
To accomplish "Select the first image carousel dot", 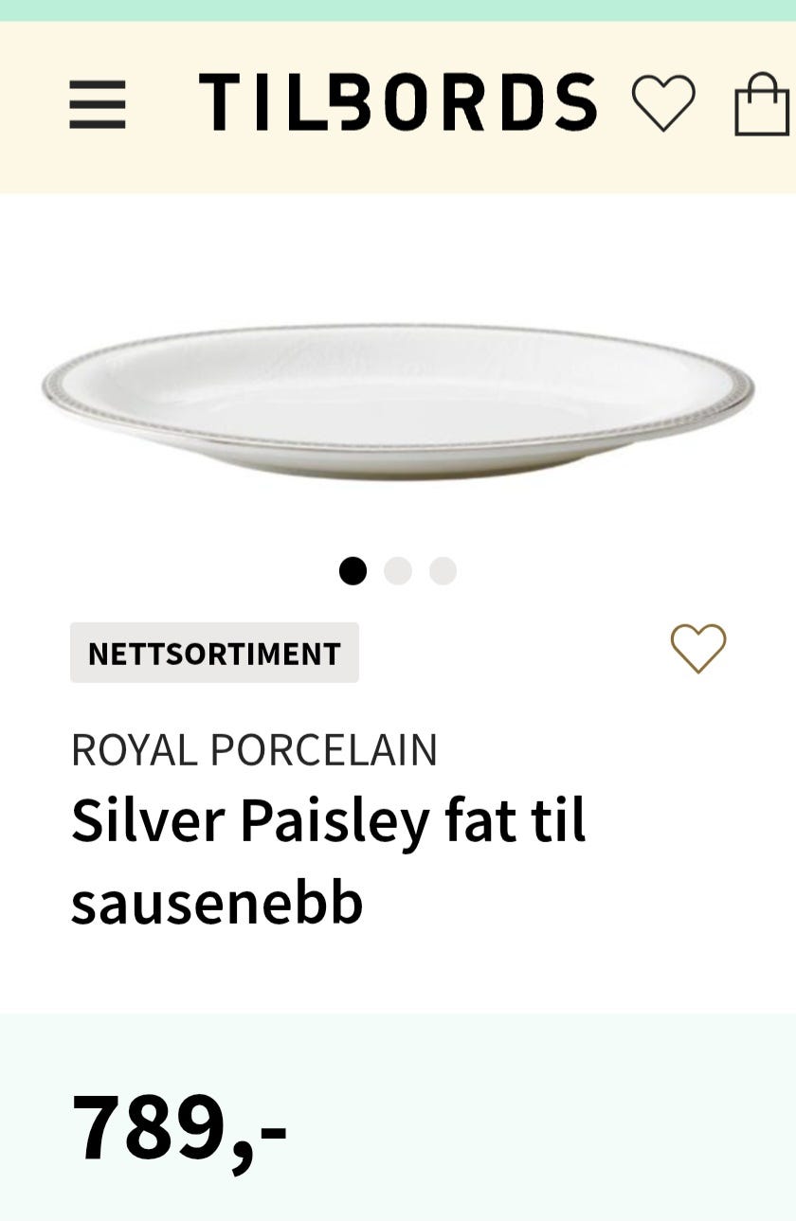I will pos(353,571).
